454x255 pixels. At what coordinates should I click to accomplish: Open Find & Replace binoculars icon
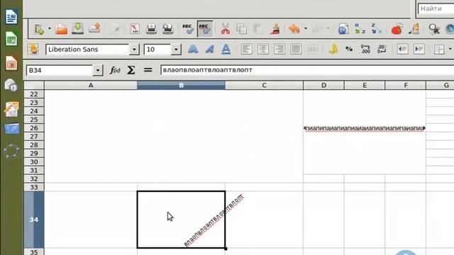(434, 29)
